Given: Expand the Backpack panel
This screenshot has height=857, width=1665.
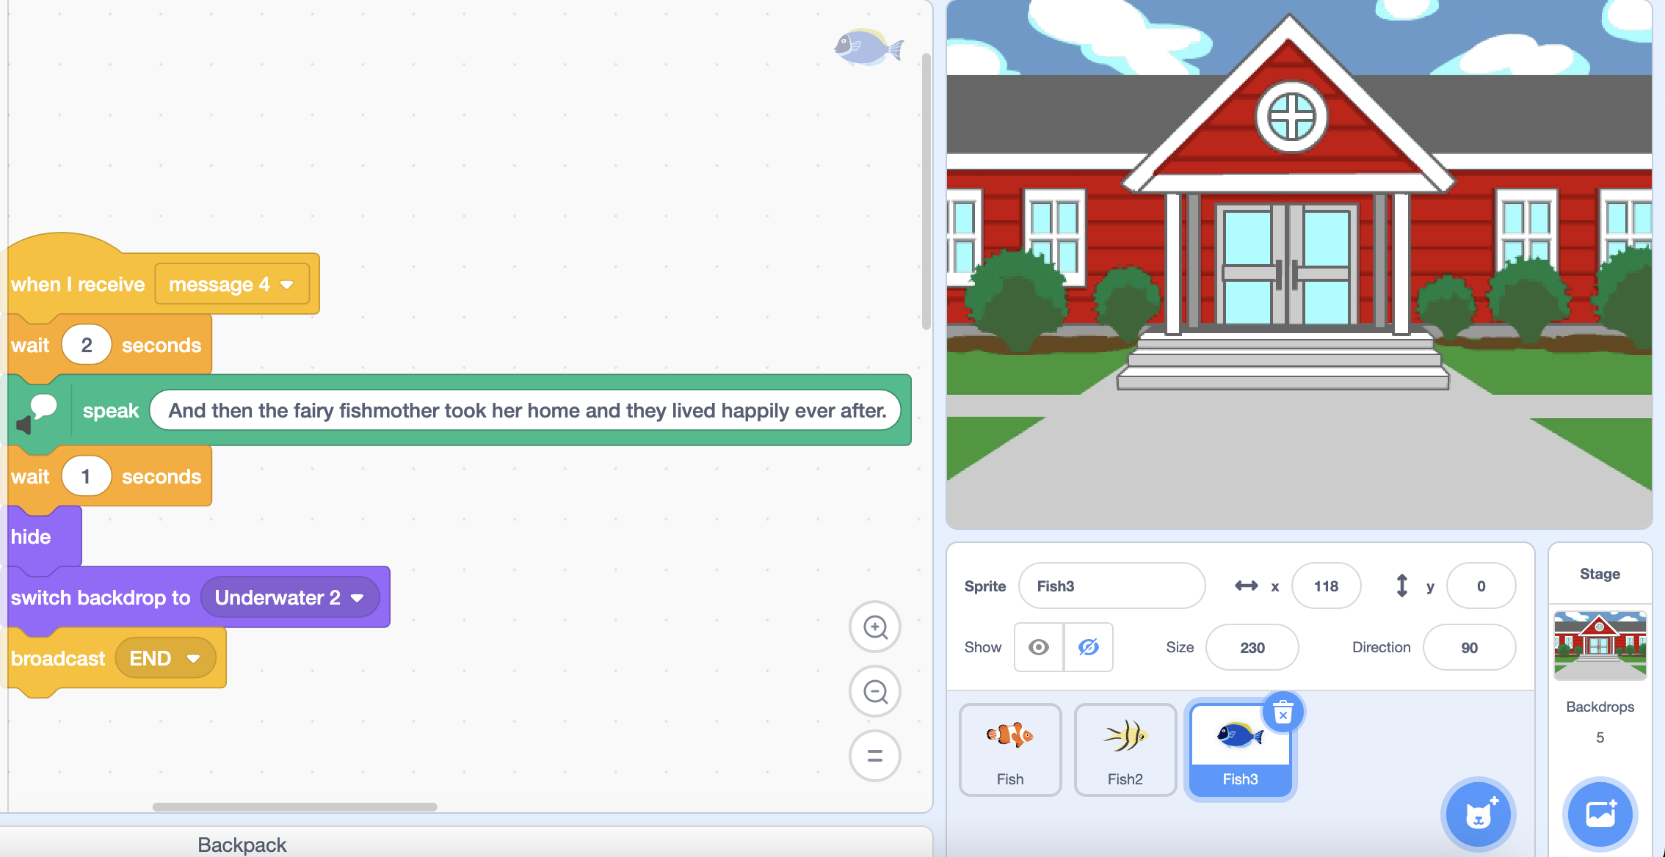Looking at the screenshot, I should click(242, 844).
